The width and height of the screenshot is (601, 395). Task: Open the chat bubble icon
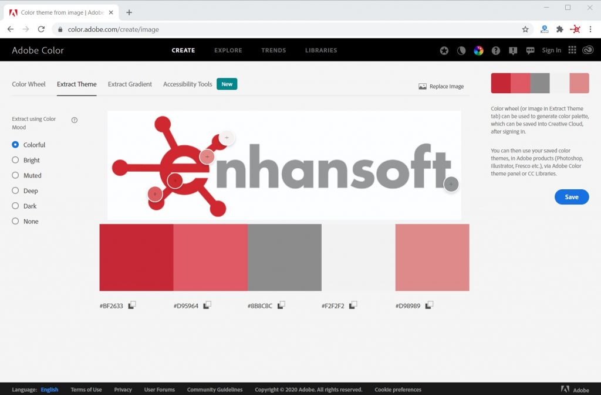click(x=530, y=50)
